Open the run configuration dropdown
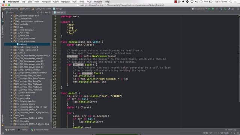 point(199,9)
